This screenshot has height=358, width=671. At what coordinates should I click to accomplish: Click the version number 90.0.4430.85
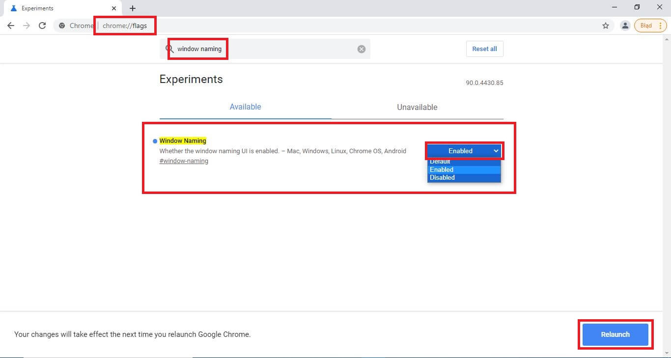click(x=484, y=83)
